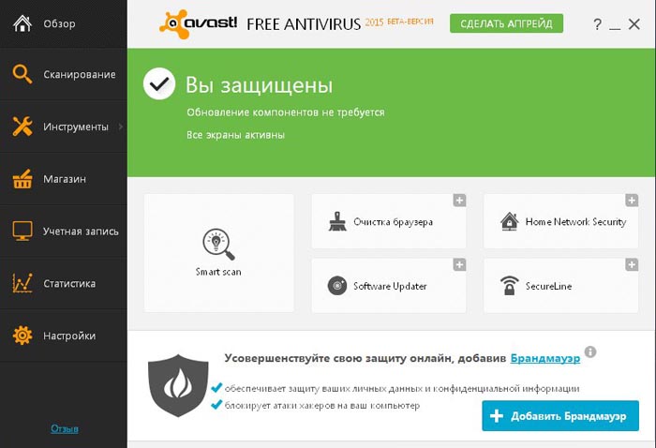Click the СДЕЛАТЬ АПГРЕЙД button

click(506, 23)
